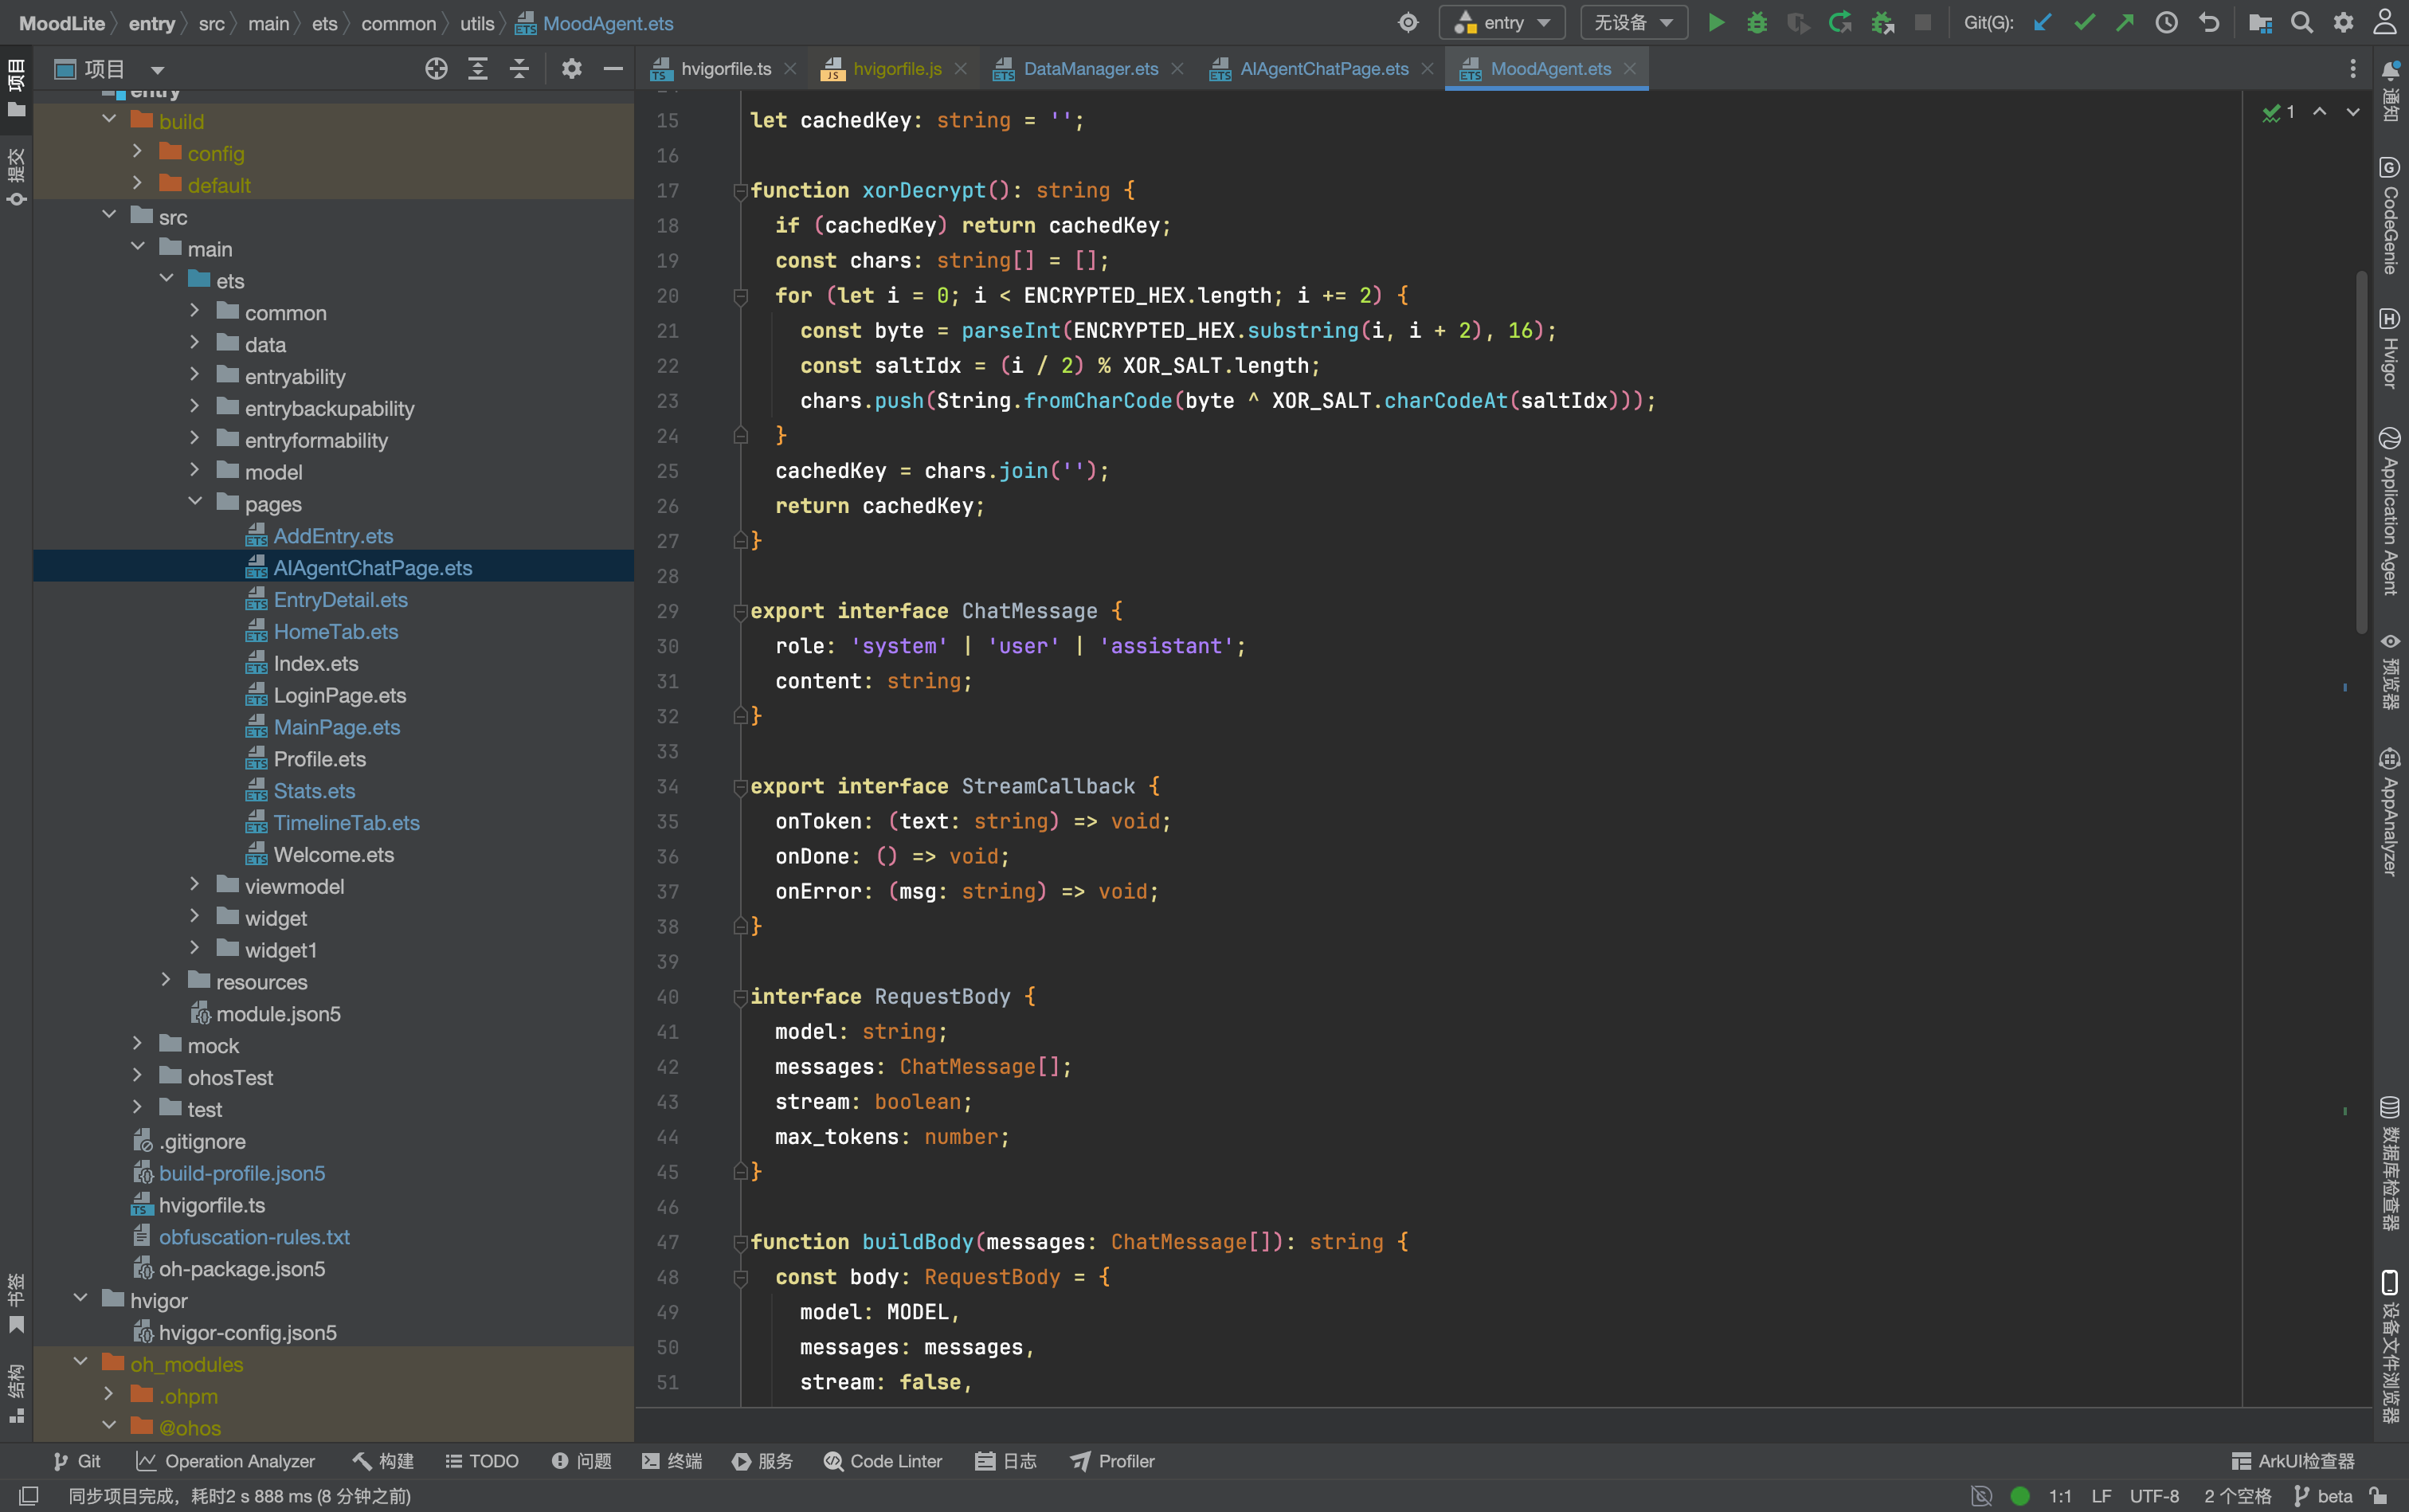Open the TODO tool window
Viewport: 2409px width, 1512px height.
click(482, 1461)
